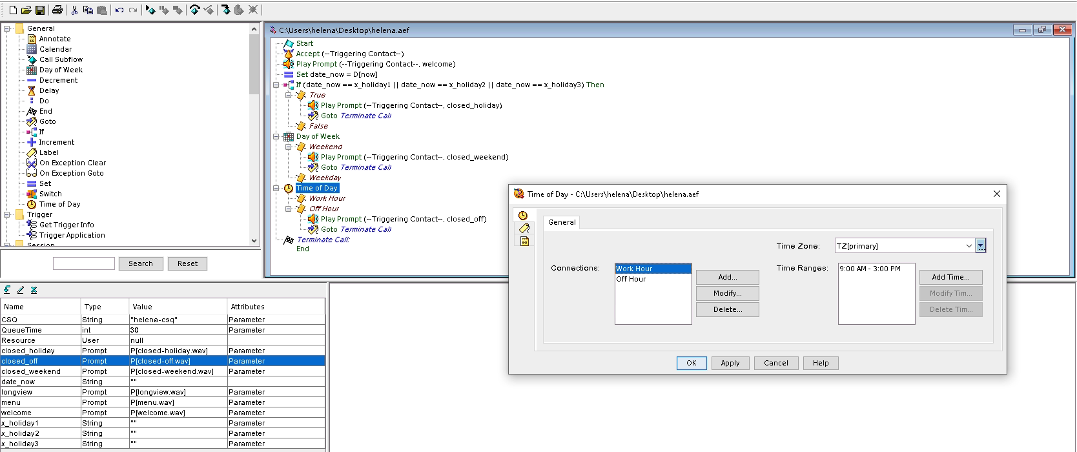The width and height of the screenshot is (1077, 452).
Task: Select the annotation notes icon in dialog
Action: tap(524, 241)
